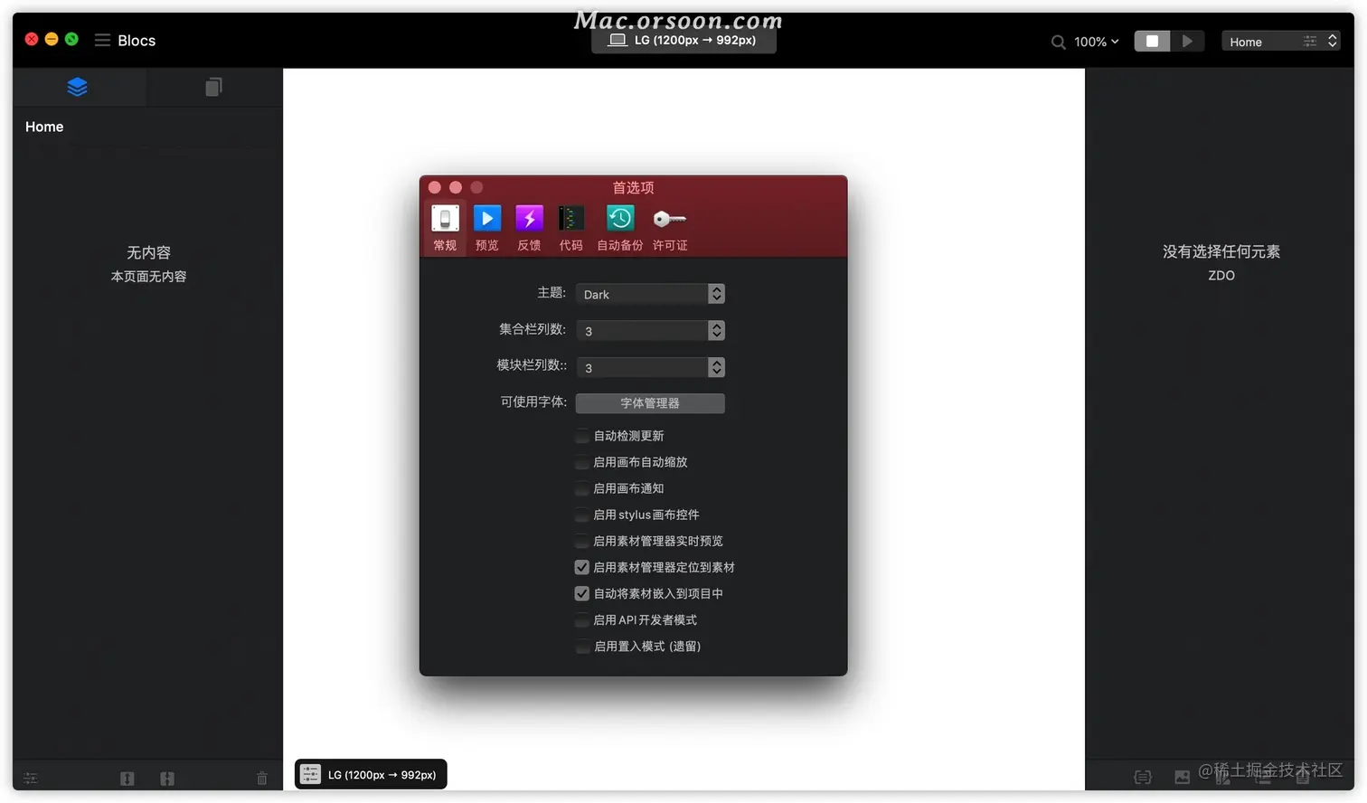Open the code braces icon in right sidebar footer

click(1143, 777)
